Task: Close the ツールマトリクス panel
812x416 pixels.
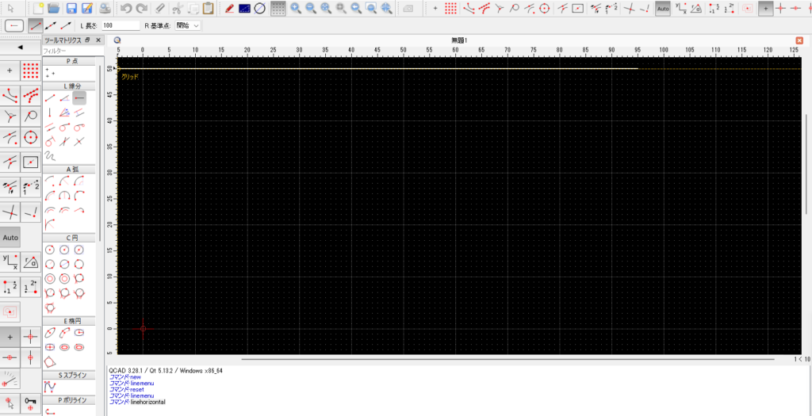Action: pos(98,40)
